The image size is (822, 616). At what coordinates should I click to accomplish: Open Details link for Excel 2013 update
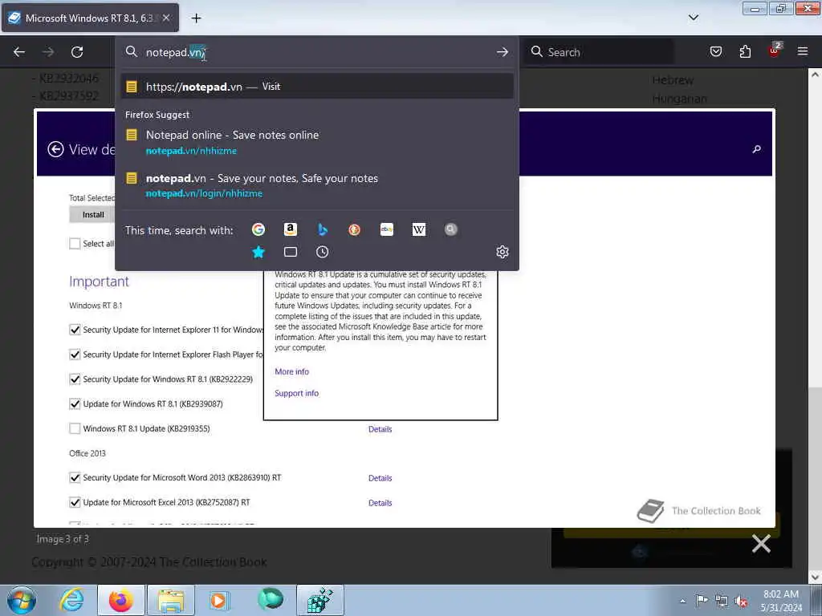(380, 503)
